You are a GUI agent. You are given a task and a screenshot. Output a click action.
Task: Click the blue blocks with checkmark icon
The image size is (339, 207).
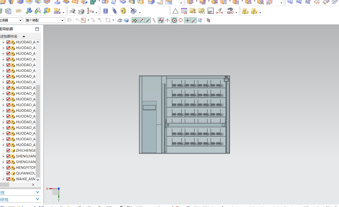[29, 11]
